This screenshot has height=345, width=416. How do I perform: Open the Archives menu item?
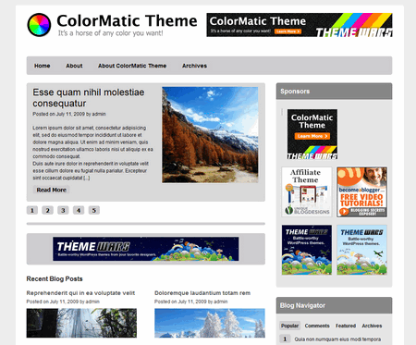pos(194,66)
